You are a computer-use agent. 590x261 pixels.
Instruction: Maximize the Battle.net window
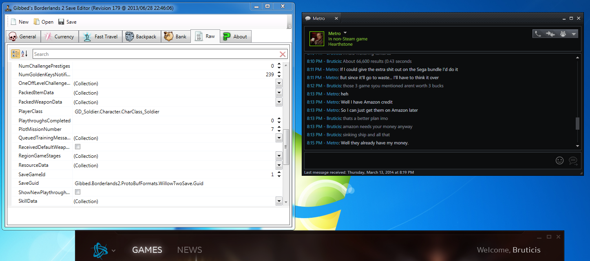click(x=549, y=237)
